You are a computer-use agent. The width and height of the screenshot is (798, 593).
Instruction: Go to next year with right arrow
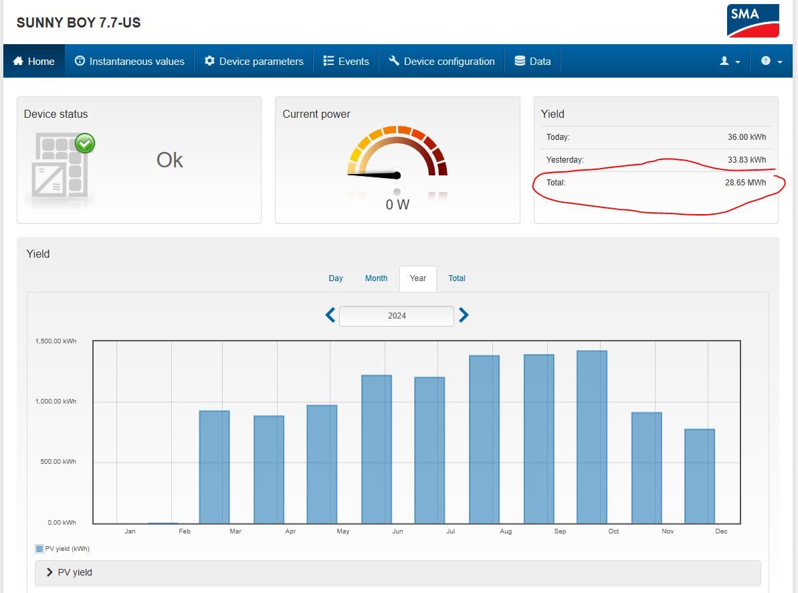[463, 315]
